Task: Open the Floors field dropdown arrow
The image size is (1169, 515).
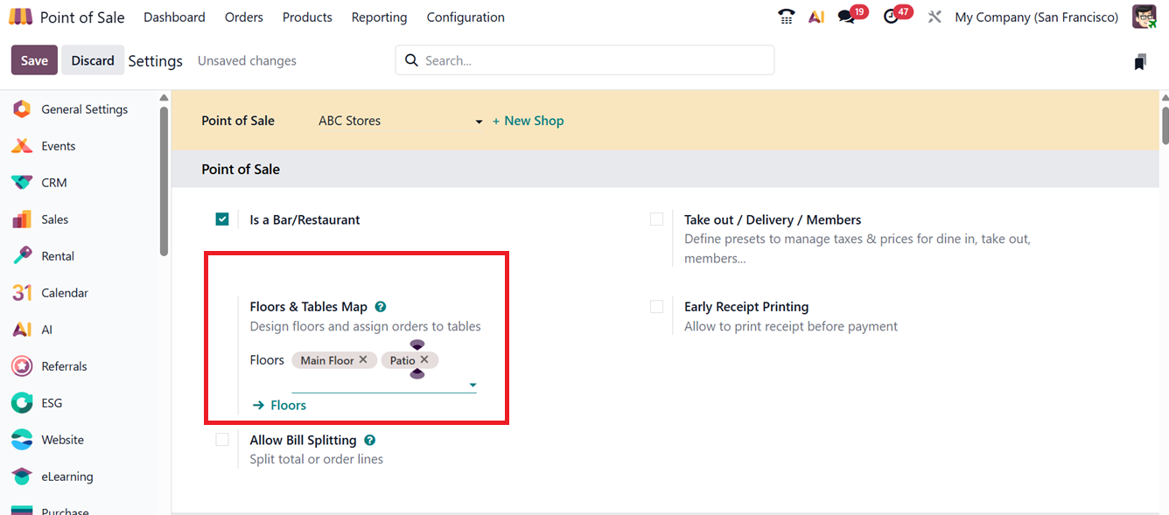Action: click(472, 385)
